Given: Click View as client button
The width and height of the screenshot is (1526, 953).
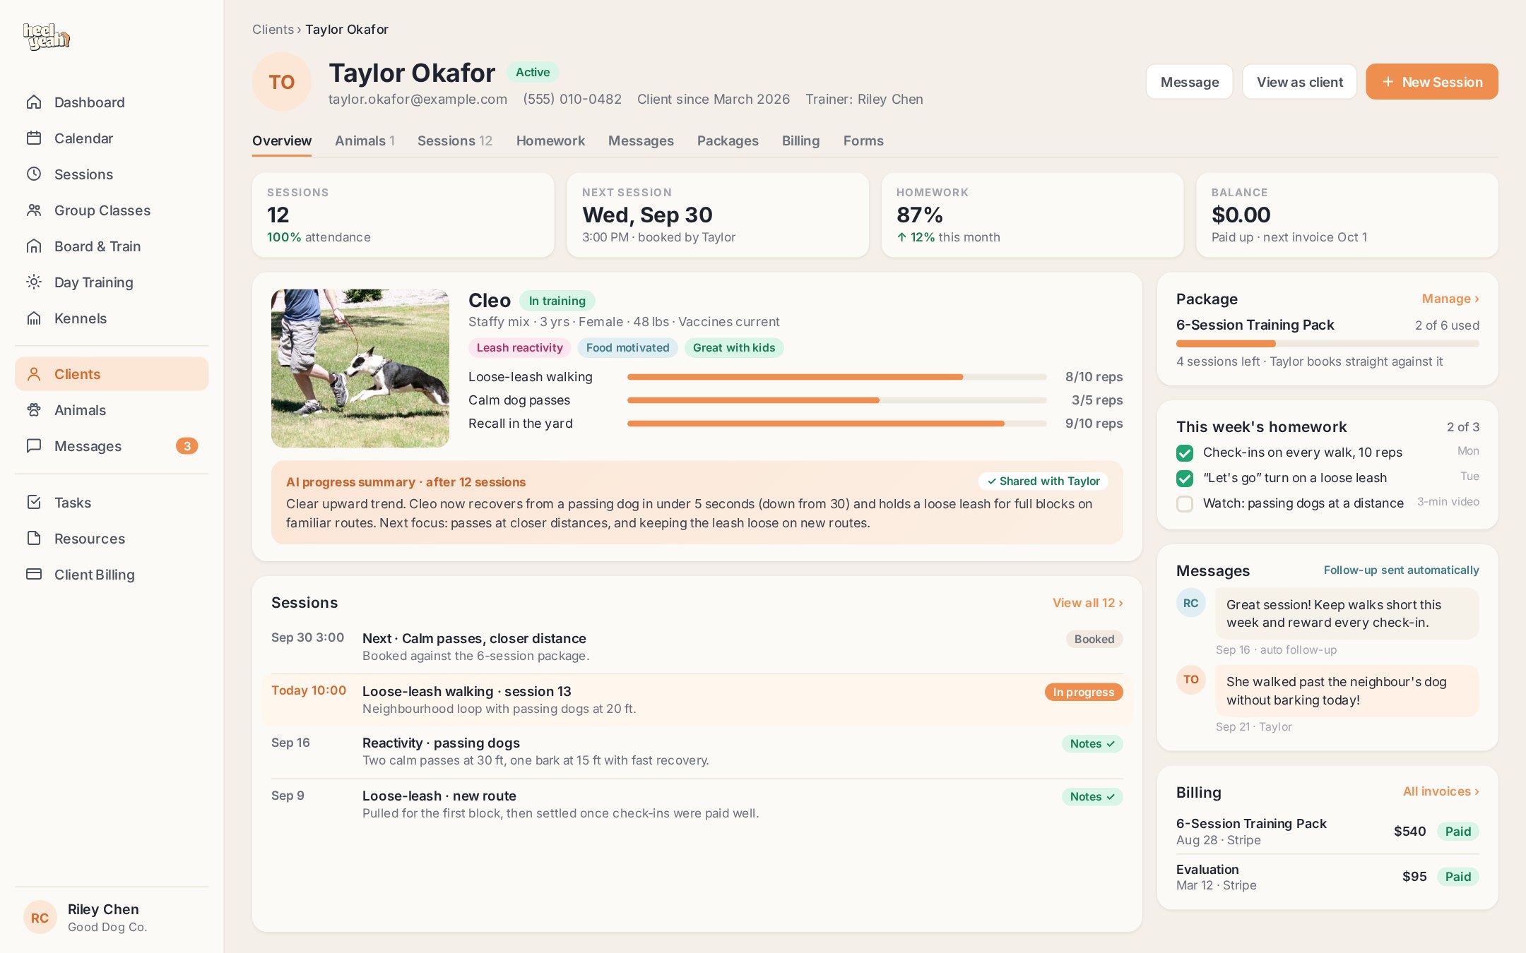Looking at the screenshot, I should coord(1300,82).
